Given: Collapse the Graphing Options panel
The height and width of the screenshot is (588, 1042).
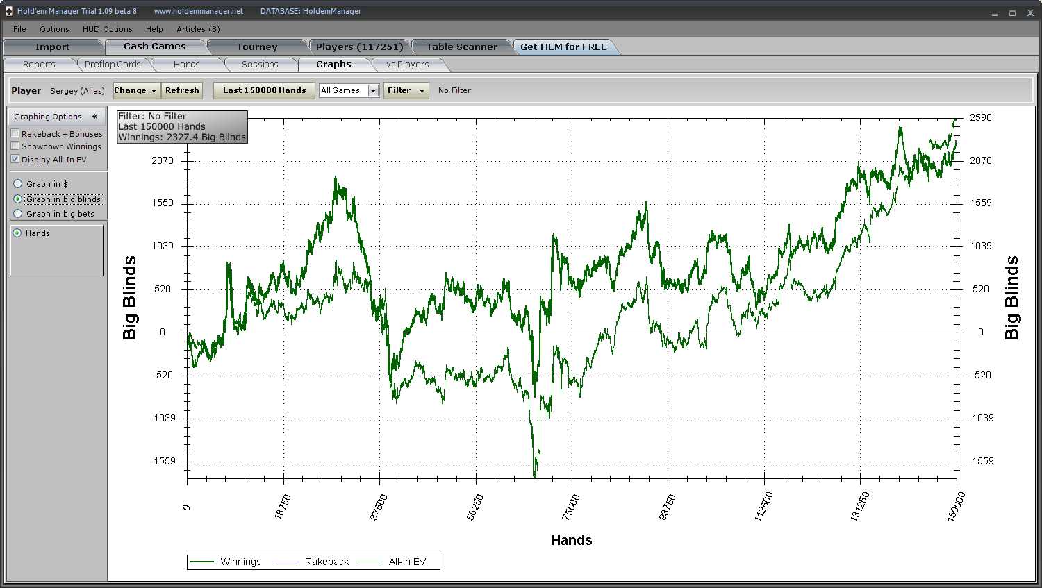Looking at the screenshot, I should coord(94,117).
